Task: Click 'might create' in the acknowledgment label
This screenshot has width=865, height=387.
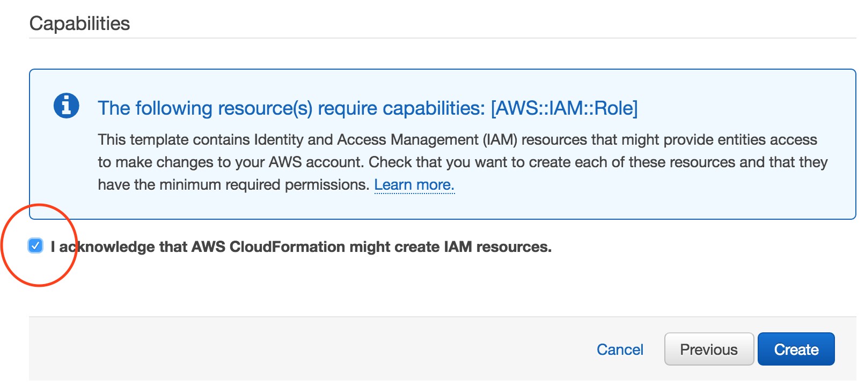Action: coord(394,247)
